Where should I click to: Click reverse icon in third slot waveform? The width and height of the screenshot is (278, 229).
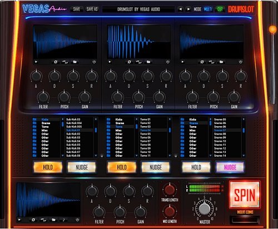click(x=211, y=62)
